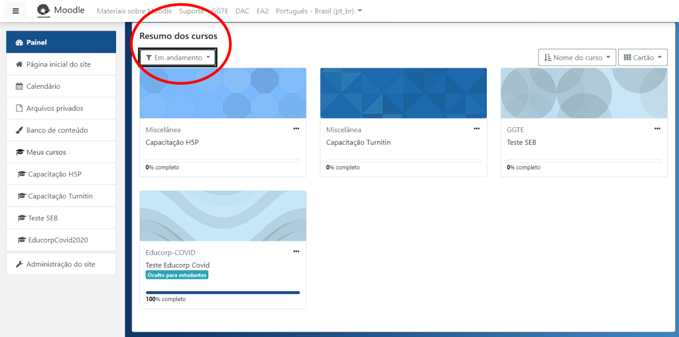The height and width of the screenshot is (337, 679).
Task: Open the Nome do curso sort dropdown
Action: pos(577,58)
